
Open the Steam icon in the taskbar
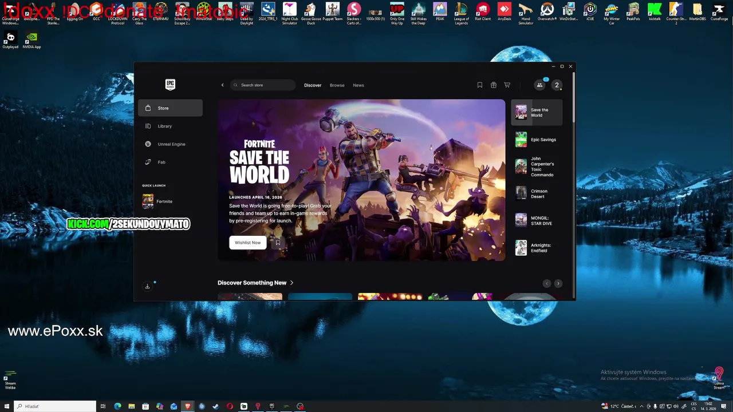216,406
